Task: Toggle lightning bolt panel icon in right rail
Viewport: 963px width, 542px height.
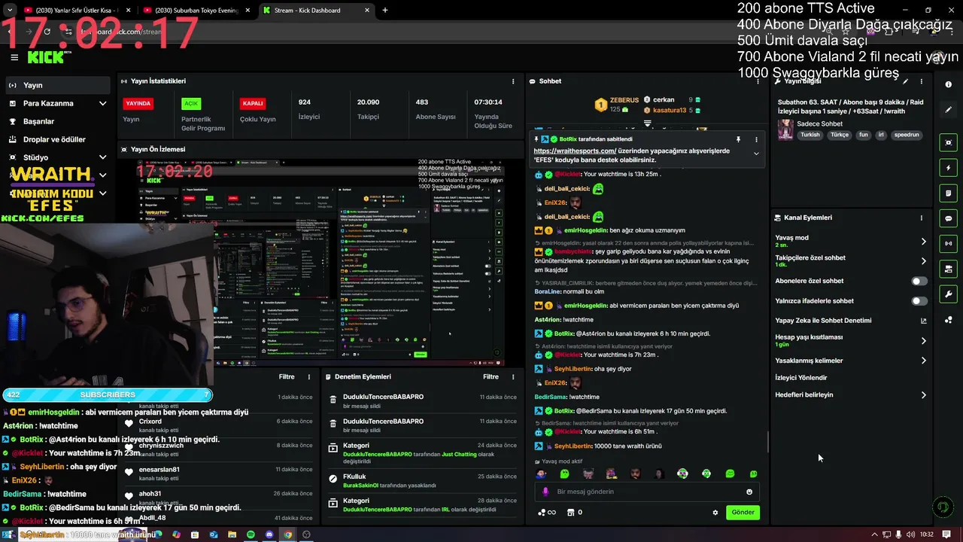Action: point(949,168)
